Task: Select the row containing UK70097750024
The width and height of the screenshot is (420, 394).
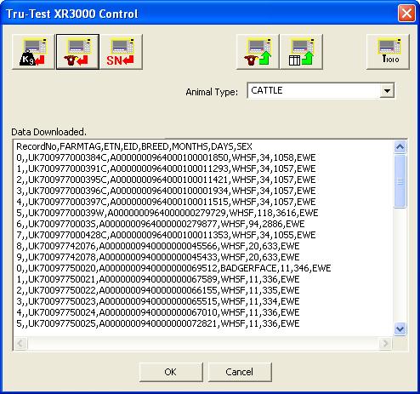Action: tap(158, 312)
